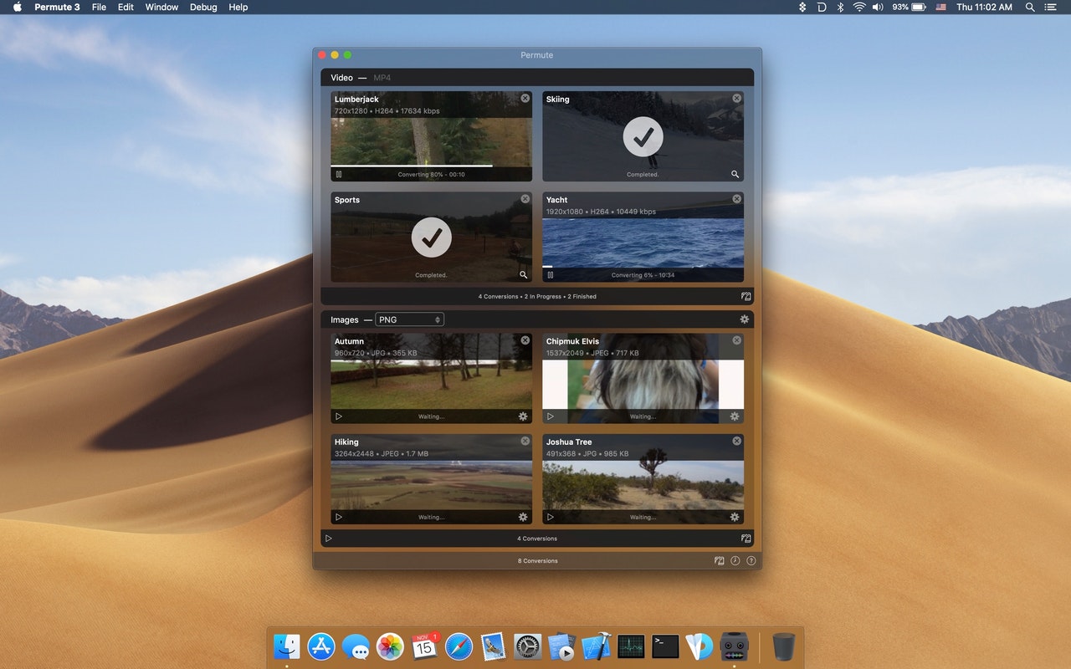Remove the Yacht video from the queue

coord(736,198)
